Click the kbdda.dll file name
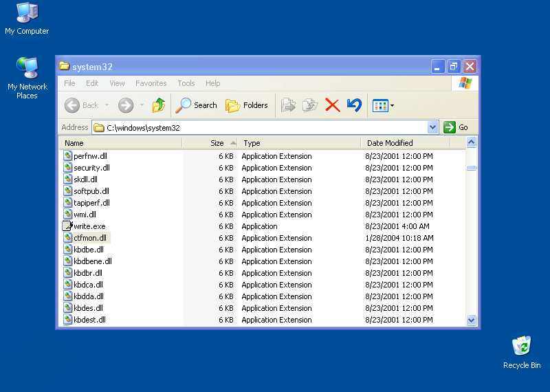The image size is (550, 392). (x=89, y=296)
